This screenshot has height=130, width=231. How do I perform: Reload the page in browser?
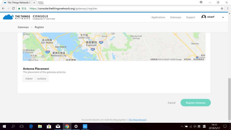[x=13, y=8]
